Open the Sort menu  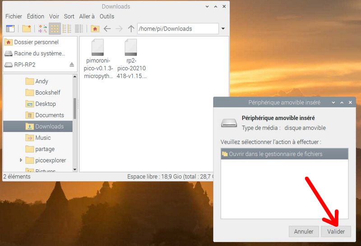[x=69, y=16]
